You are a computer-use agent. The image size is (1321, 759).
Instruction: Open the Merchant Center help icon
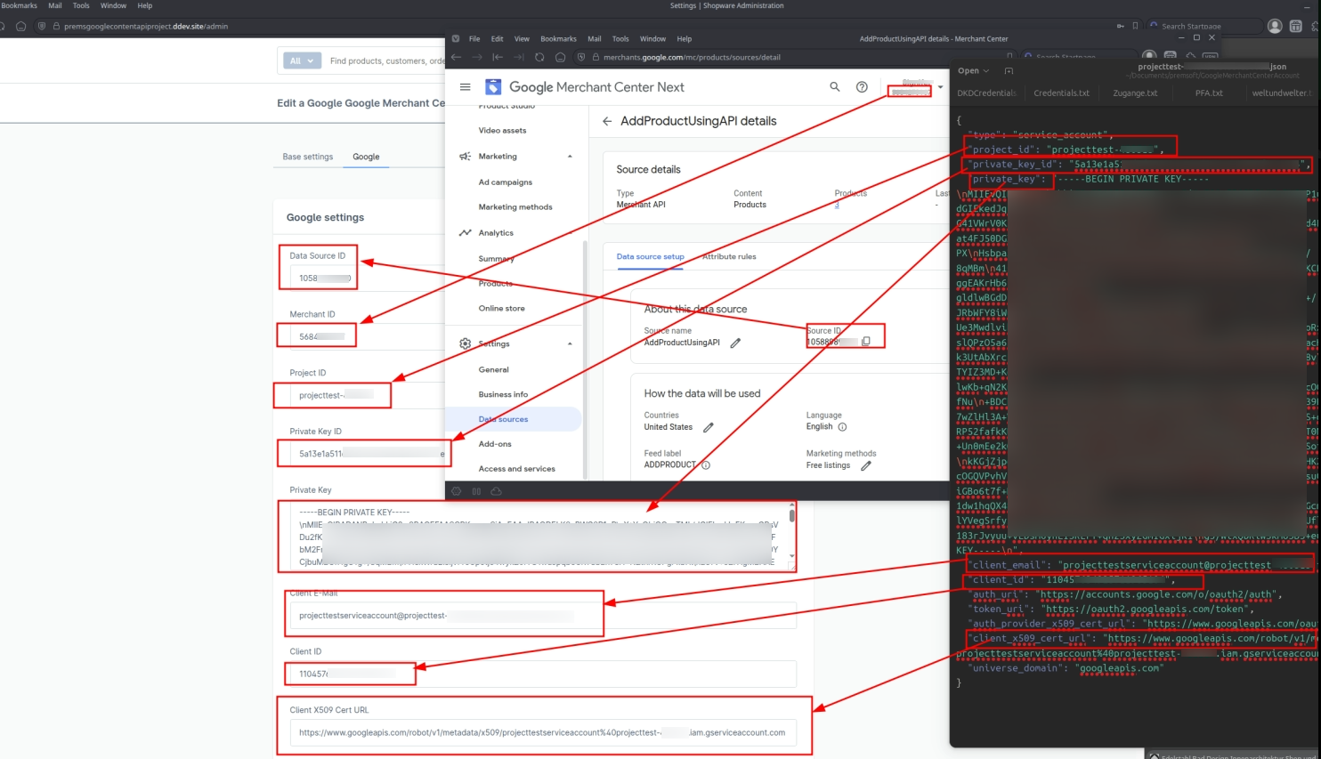(x=861, y=87)
